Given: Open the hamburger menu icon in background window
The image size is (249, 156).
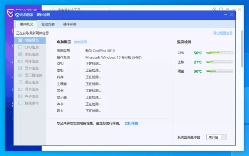Looking at the screenshot, I should pyautogui.click(x=227, y=9).
